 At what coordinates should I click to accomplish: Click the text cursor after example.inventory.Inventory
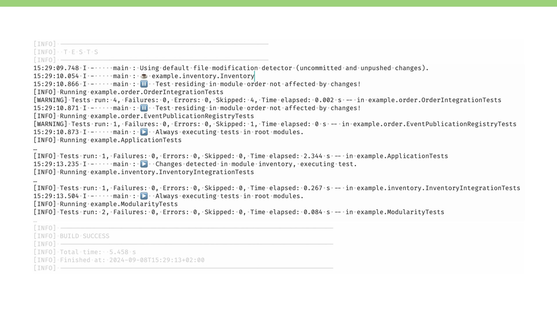tap(255, 76)
